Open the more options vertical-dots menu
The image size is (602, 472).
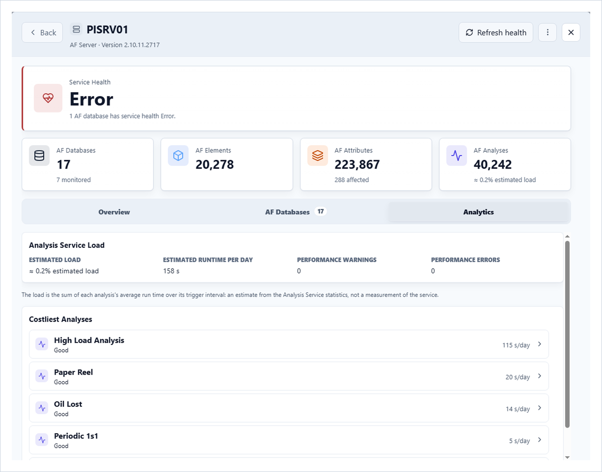tap(547, 32)
